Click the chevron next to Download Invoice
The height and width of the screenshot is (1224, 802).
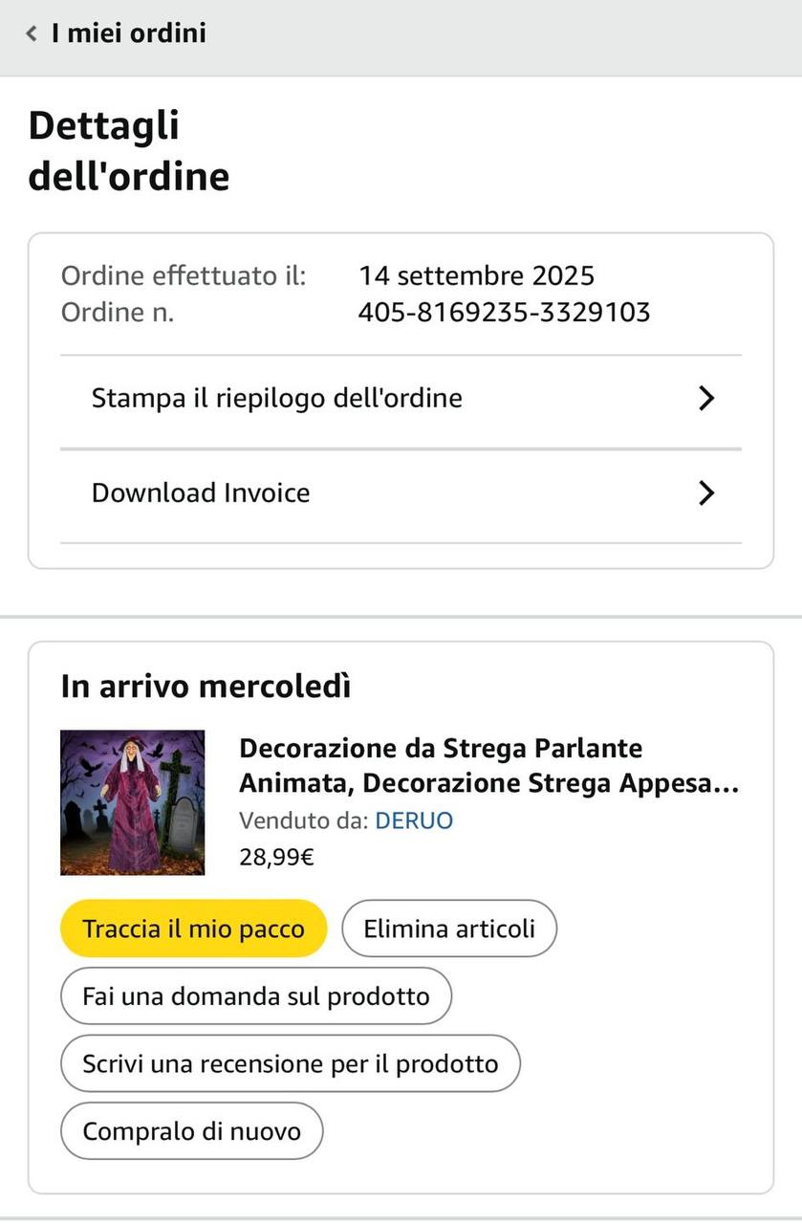tap(706, 493)
